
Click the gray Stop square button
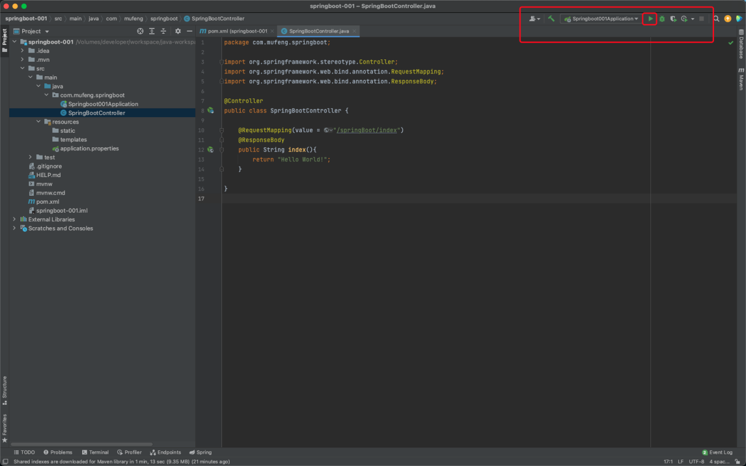(x=702, y=19)
